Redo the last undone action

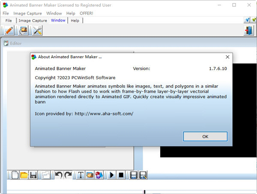pyautogui.click(x=68, y=175)
